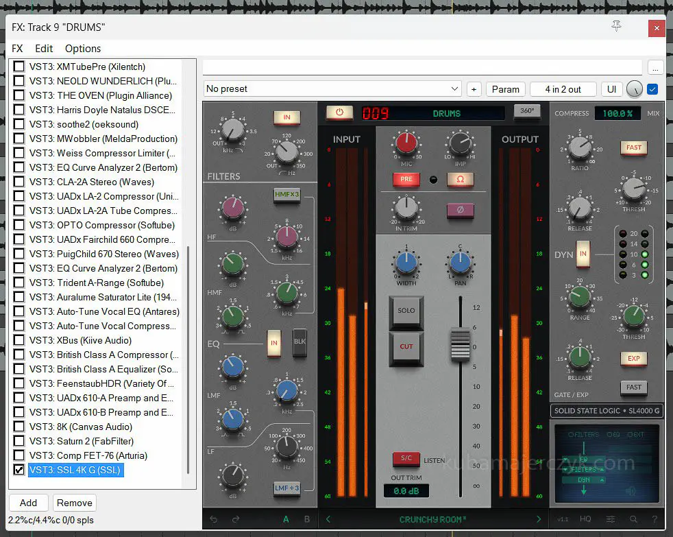Screen dimensions: 673x537
Task: Toggle the plugin bypass checkbox next to wet knob
Action: (x=652, y=89)
